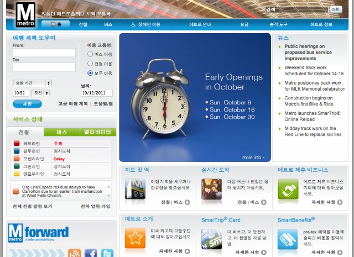Open the 메트로 정보 navigation menu
The height and width of the screenshot is (257, 354).
pos(321,24)
